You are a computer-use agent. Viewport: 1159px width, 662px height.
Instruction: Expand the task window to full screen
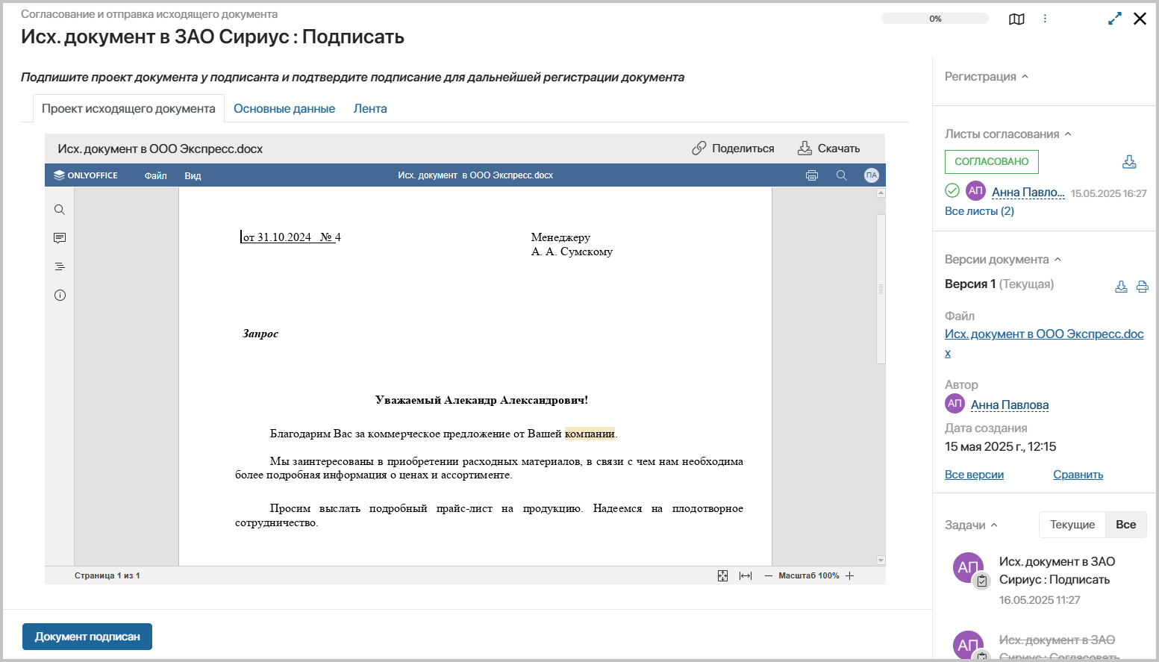pyautogui.click(x=1115, y=19)
